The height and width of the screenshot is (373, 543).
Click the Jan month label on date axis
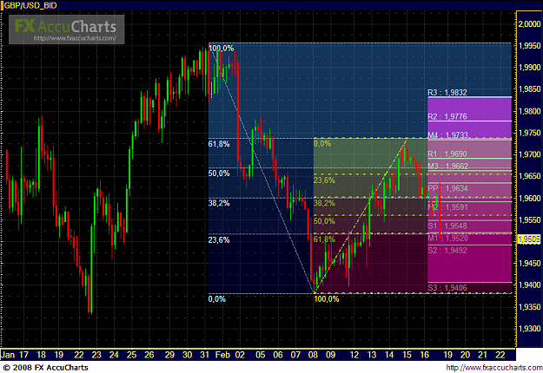[x=8, y=355]
